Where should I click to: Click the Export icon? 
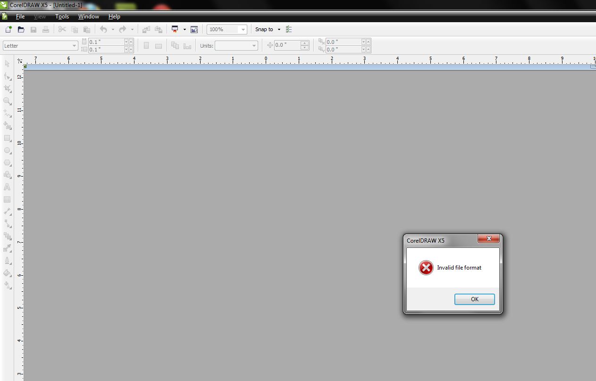point(159,29)
